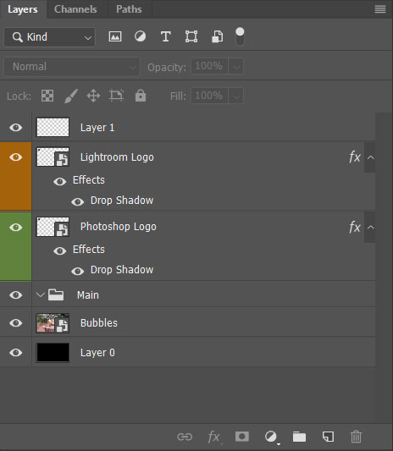Viewport: 393px width, 451px height.
Task: Click the Layer 1 thumbnail
Action: point(53,127)
